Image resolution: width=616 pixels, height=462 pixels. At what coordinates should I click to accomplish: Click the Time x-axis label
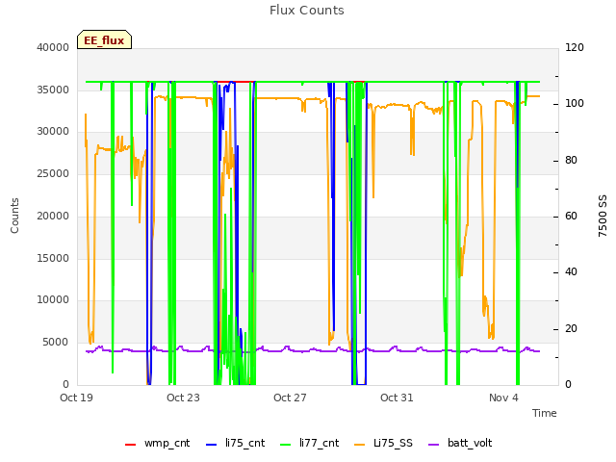545,413
